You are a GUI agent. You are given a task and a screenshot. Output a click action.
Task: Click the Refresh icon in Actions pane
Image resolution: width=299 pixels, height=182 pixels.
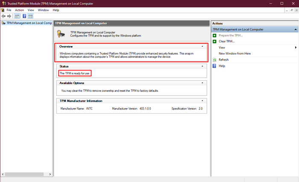(214, 60)
